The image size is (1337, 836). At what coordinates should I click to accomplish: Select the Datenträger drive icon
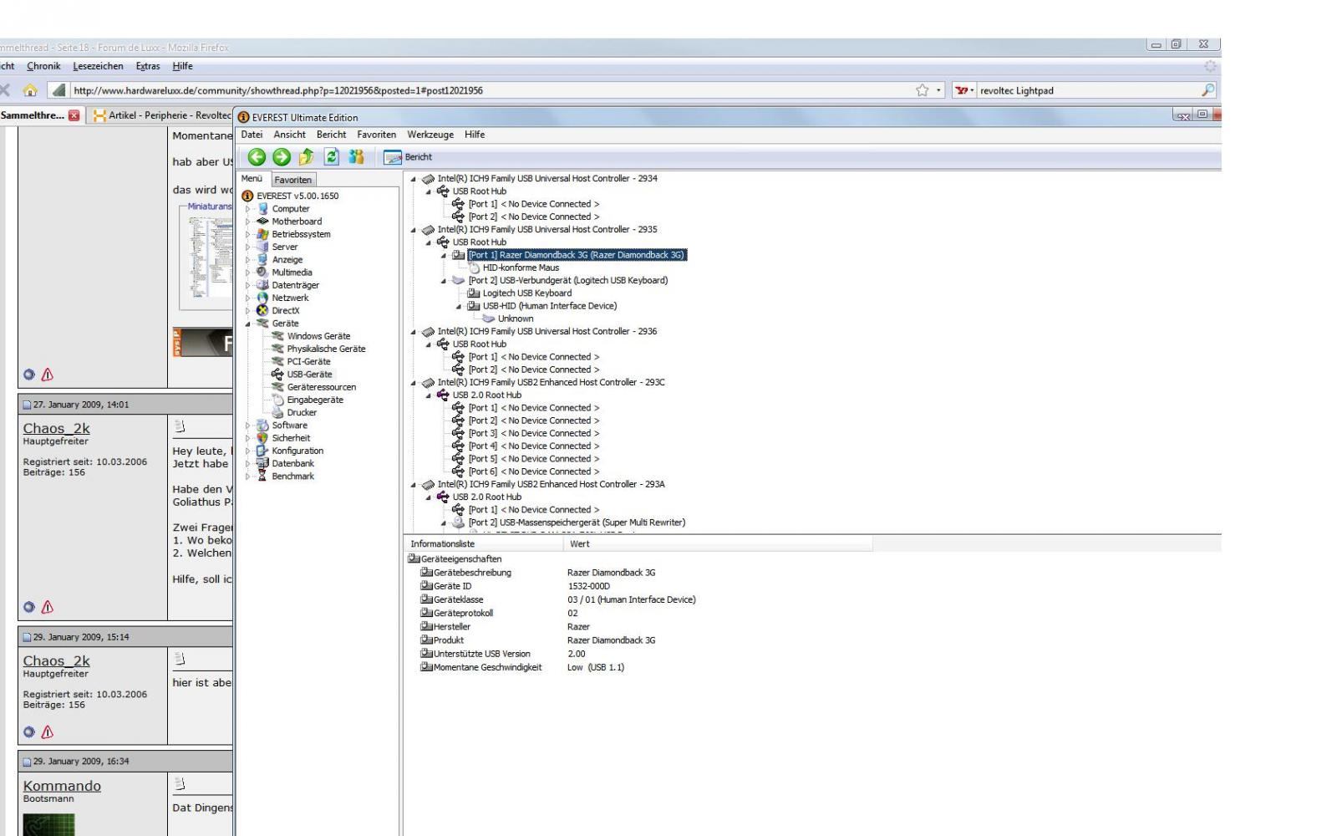tap(263, 285)
